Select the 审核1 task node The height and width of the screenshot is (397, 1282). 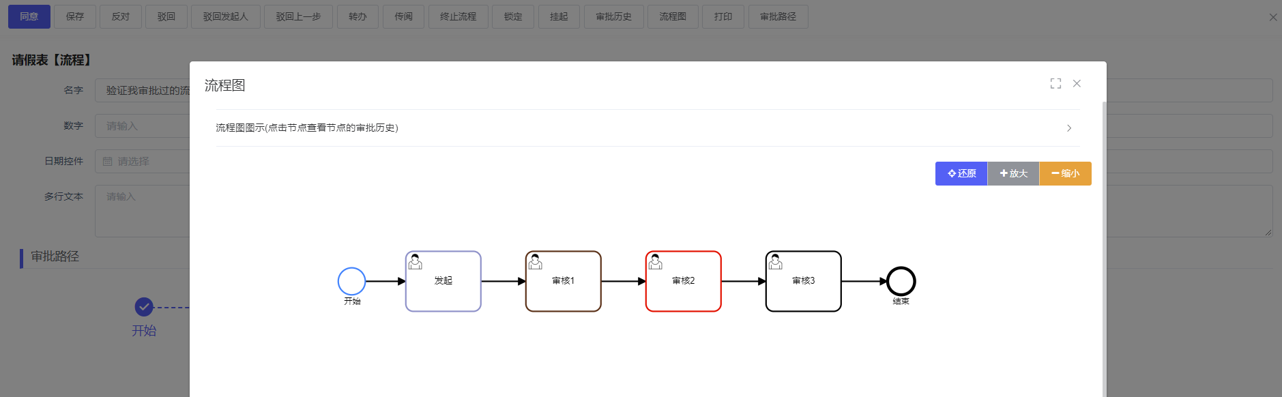(x=563, y=281)
